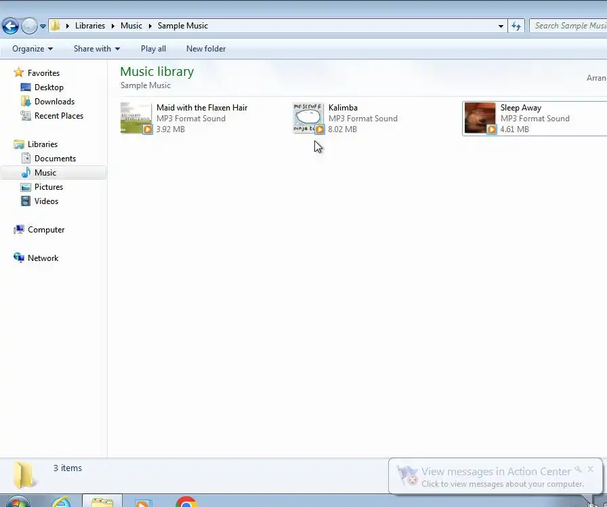The width and height of the screenshot is (607, 507).
Task: Open Windows Media Player from taskbar
Action: click(143, 502)
